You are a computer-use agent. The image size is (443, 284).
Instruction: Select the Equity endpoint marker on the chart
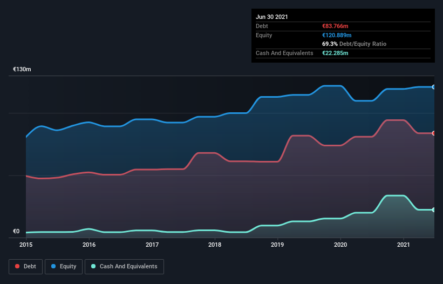(x=434, y=87)
